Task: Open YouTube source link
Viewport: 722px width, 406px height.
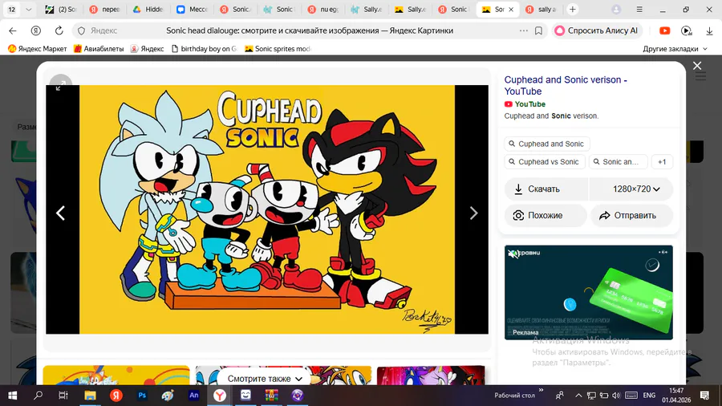Action: (x=525, y=104)
